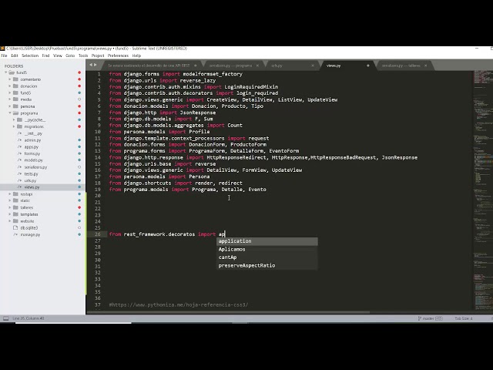Open serializers.py in the sidebar

(35, 167)
